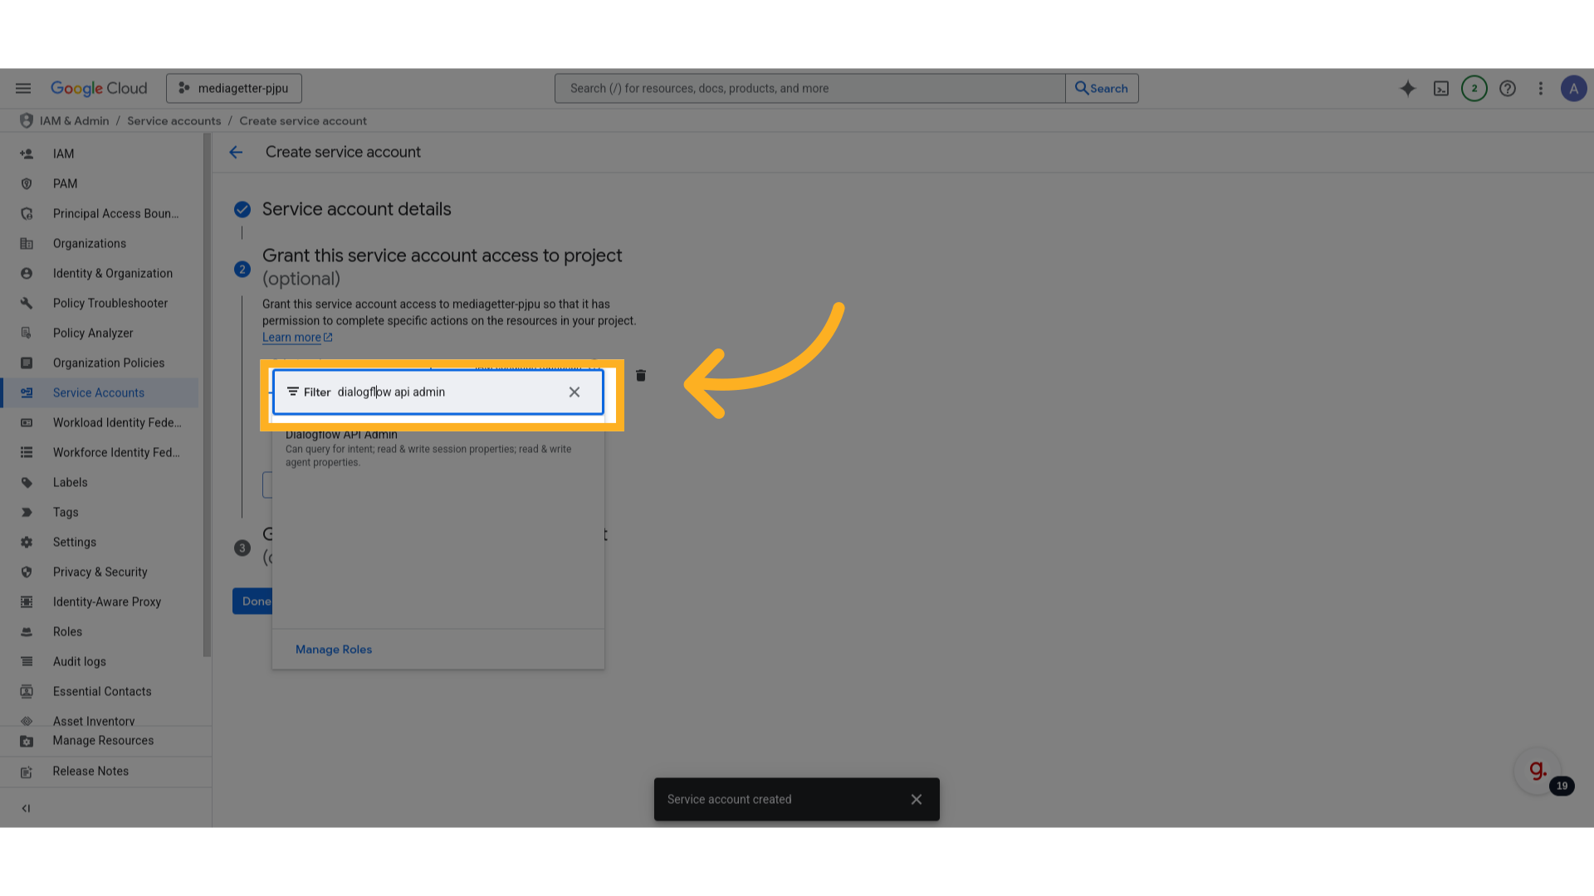Clear the role filter with the X
The width and height of the screenshot is (1594, 896).
click(x=575, y=392)
